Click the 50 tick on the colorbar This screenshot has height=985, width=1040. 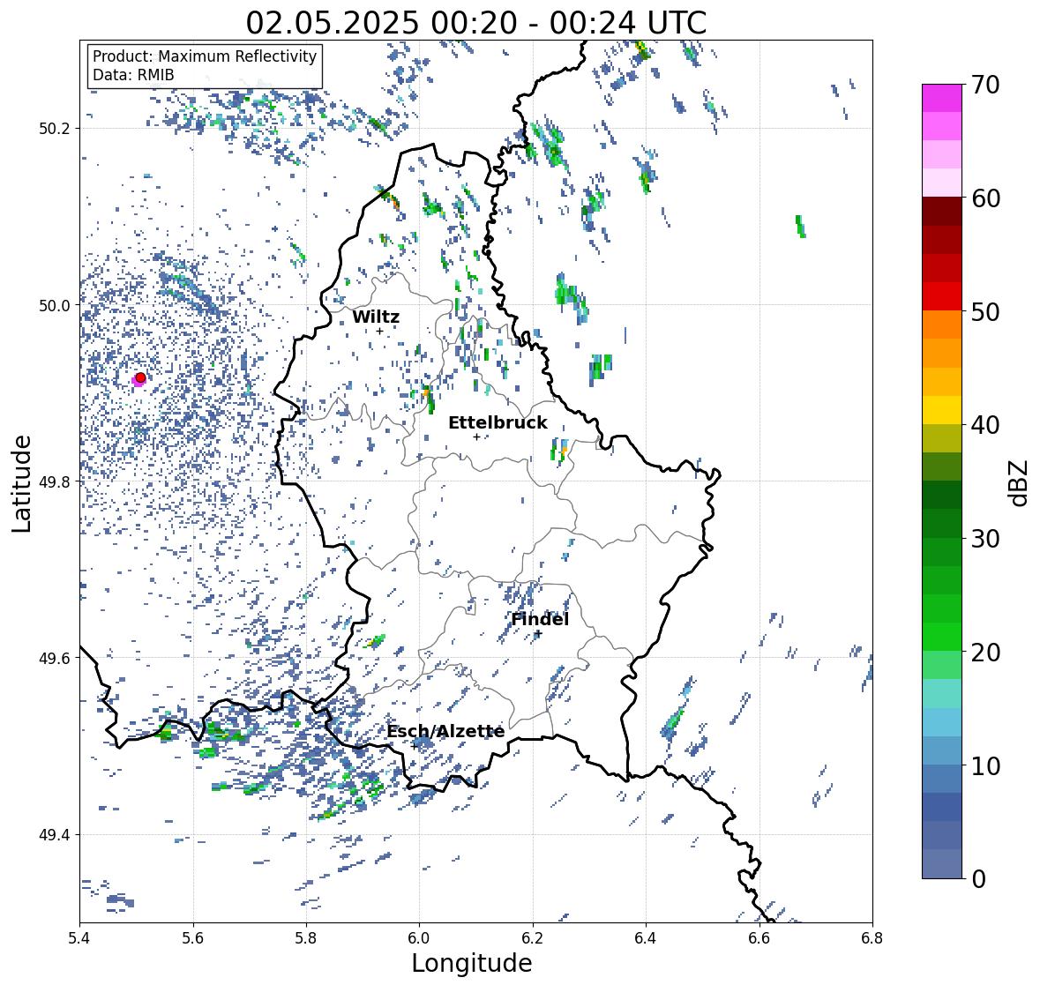(985, 311)
